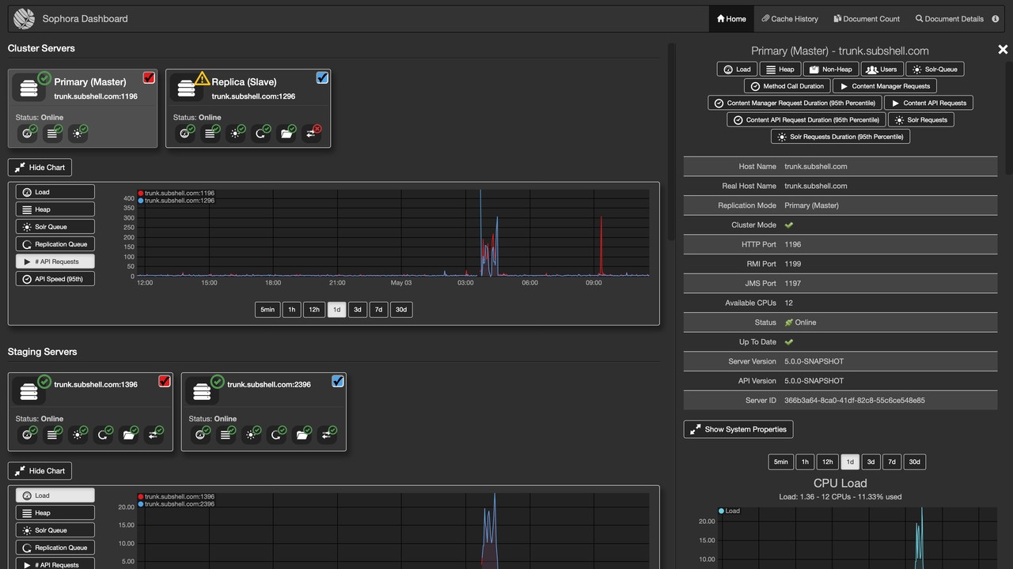This screenshot has height=569, width=1013.
Task: Click the log status icon on Replica (Slave)
Action: click(211, 133)
